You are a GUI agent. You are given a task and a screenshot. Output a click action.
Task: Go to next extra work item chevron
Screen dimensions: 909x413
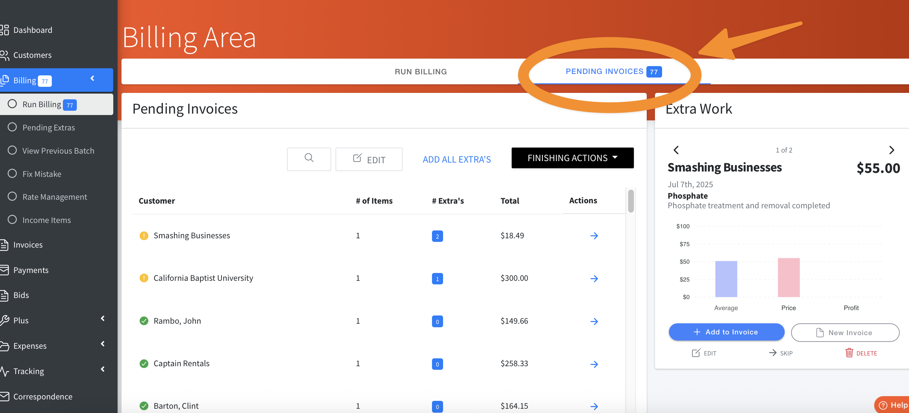[891, 150]
